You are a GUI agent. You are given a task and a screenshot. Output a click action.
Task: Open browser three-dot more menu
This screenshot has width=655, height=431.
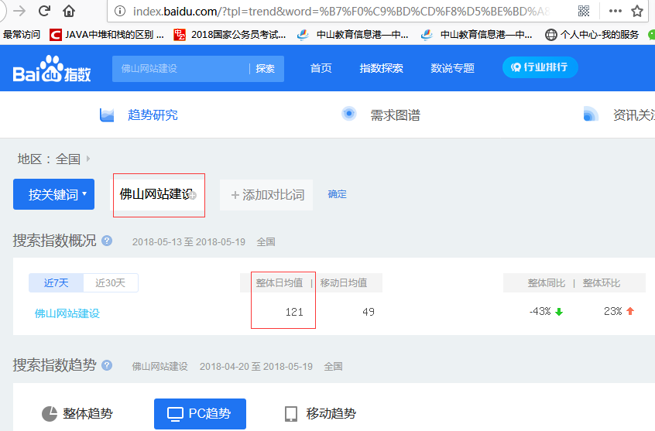click(615, 11)
